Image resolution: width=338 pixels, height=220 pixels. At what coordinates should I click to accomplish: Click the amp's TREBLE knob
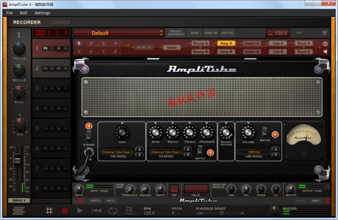pyautogui.click(x=189, y=132)
